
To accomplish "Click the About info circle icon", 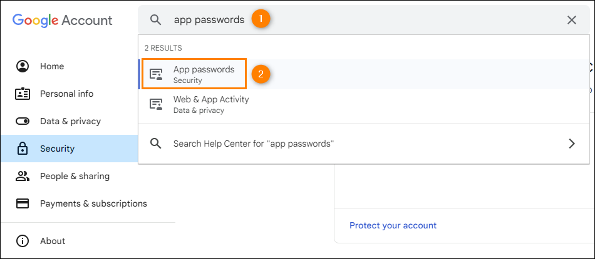I will tap(23, 241).
